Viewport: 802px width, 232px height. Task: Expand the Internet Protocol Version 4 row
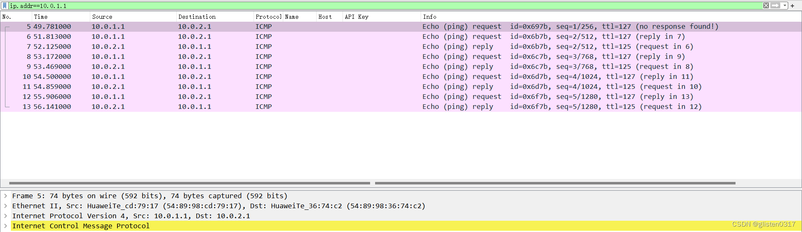pyautogui.click(x=5, y=216)
